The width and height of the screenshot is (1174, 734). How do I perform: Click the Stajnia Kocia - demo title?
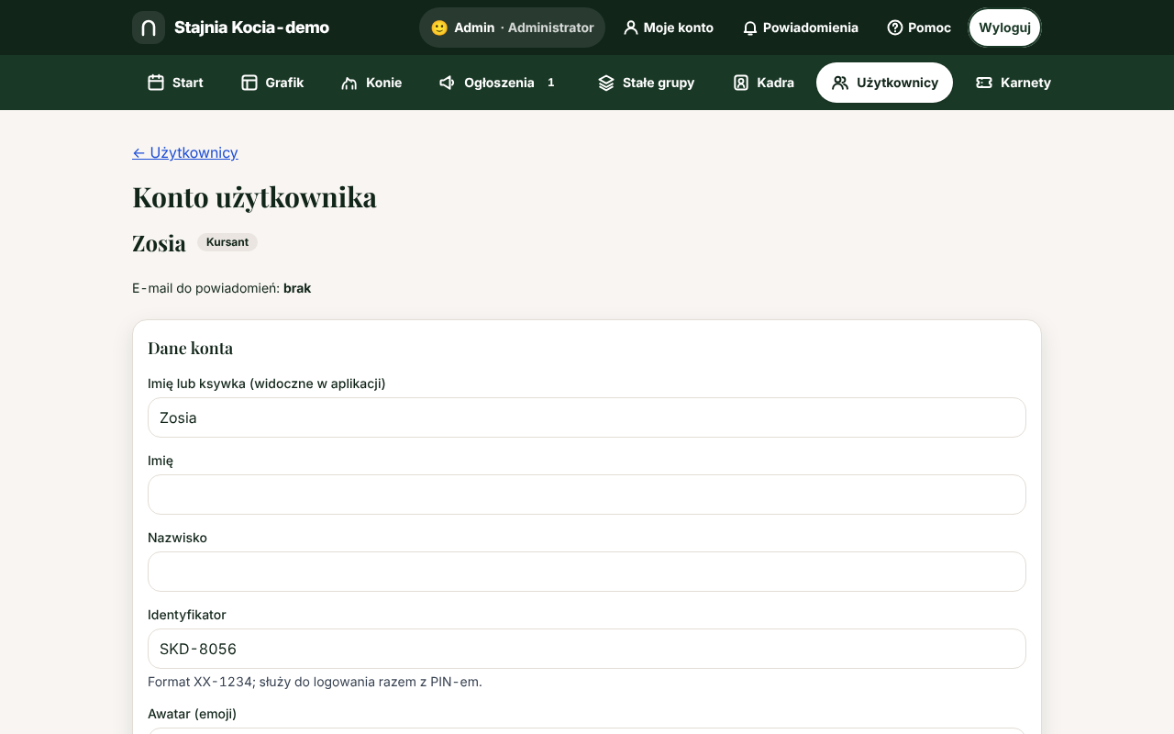click(x=251, y=28)
